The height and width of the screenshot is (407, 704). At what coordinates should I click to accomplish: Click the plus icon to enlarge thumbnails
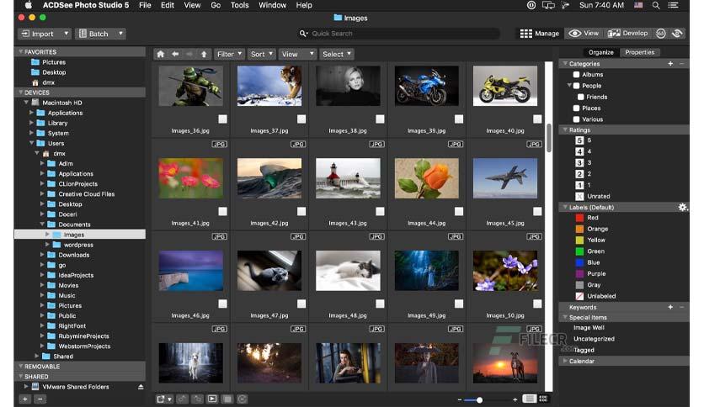coord(515,399)
